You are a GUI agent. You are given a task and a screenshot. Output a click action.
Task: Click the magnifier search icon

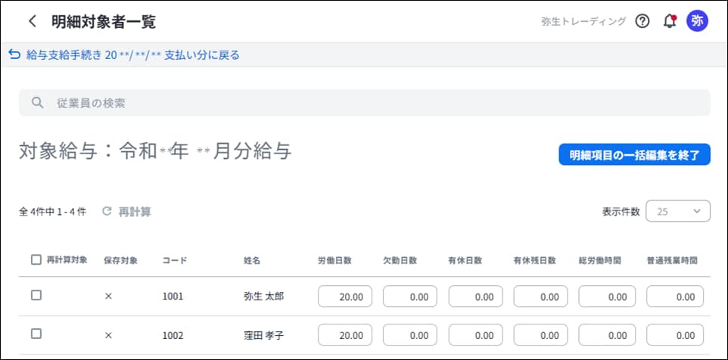click(x=36, y=103)
